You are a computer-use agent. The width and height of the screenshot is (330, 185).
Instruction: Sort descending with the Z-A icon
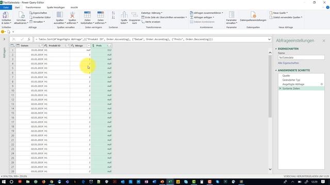click(x=113, y=17)
